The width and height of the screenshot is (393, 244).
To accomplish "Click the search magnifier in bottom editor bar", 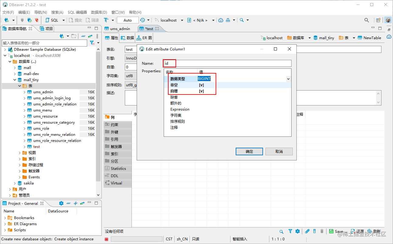I will tap(282, 232).
